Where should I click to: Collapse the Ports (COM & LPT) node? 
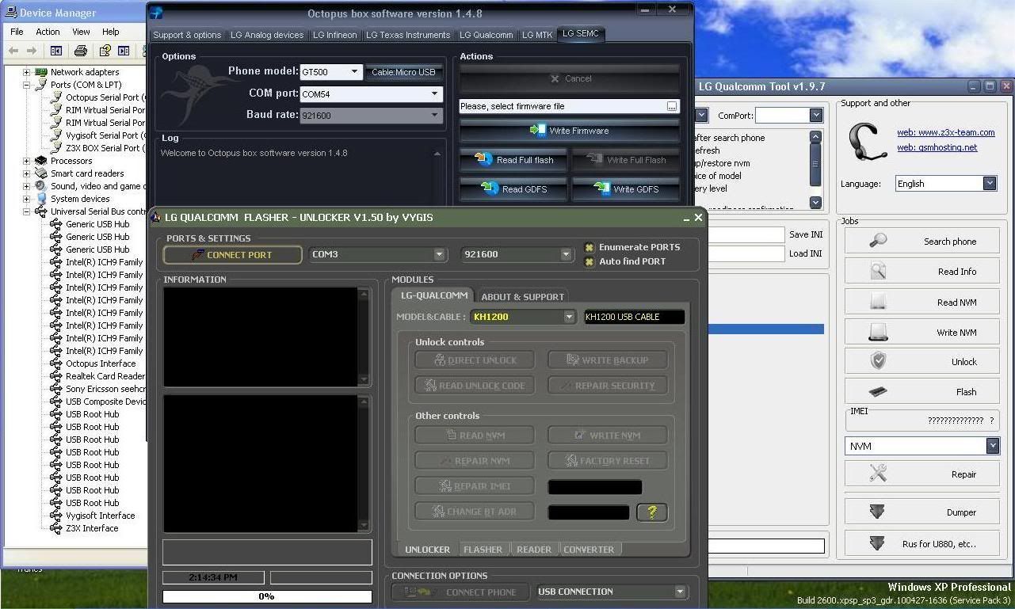pos(26,85)
